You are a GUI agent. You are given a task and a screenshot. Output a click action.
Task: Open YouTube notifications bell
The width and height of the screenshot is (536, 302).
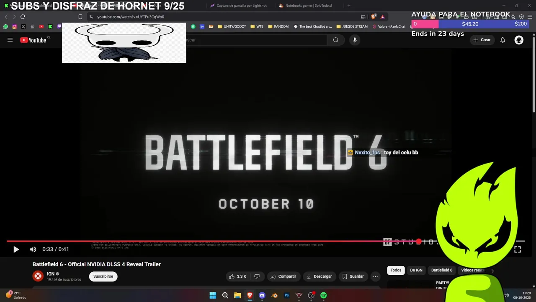tap(503, 40)
